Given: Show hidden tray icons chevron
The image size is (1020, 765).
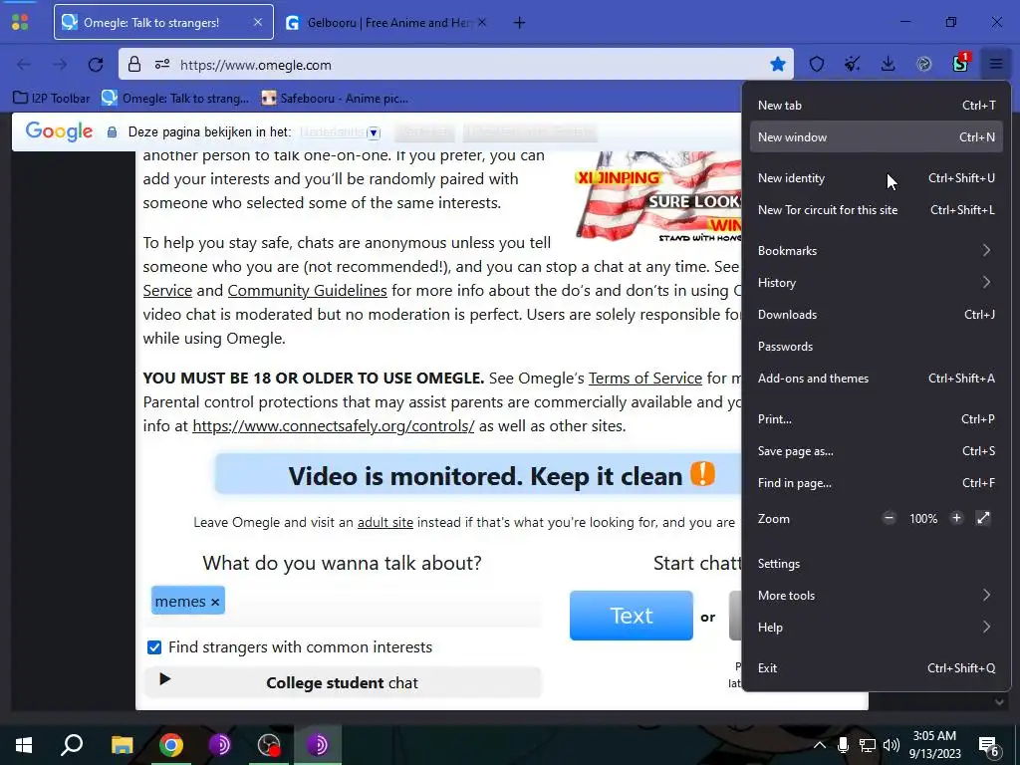Looking at the screenshot, I should point(820,745).
